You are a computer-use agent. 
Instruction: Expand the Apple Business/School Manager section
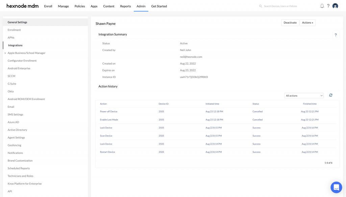tap(5, 53)
